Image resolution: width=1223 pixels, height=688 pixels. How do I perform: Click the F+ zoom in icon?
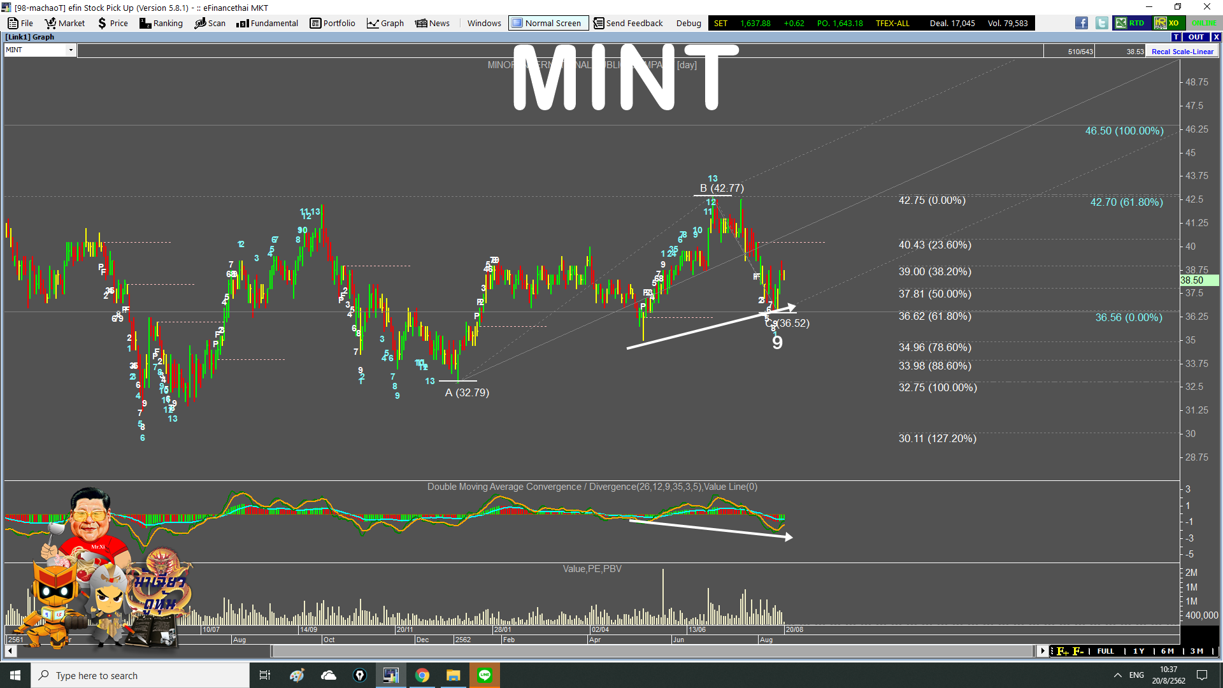1062,651
